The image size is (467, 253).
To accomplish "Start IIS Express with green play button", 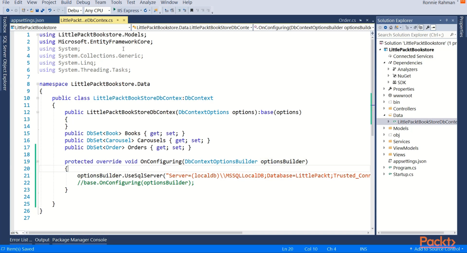I will pyautogui.click(x=114, y=10).
